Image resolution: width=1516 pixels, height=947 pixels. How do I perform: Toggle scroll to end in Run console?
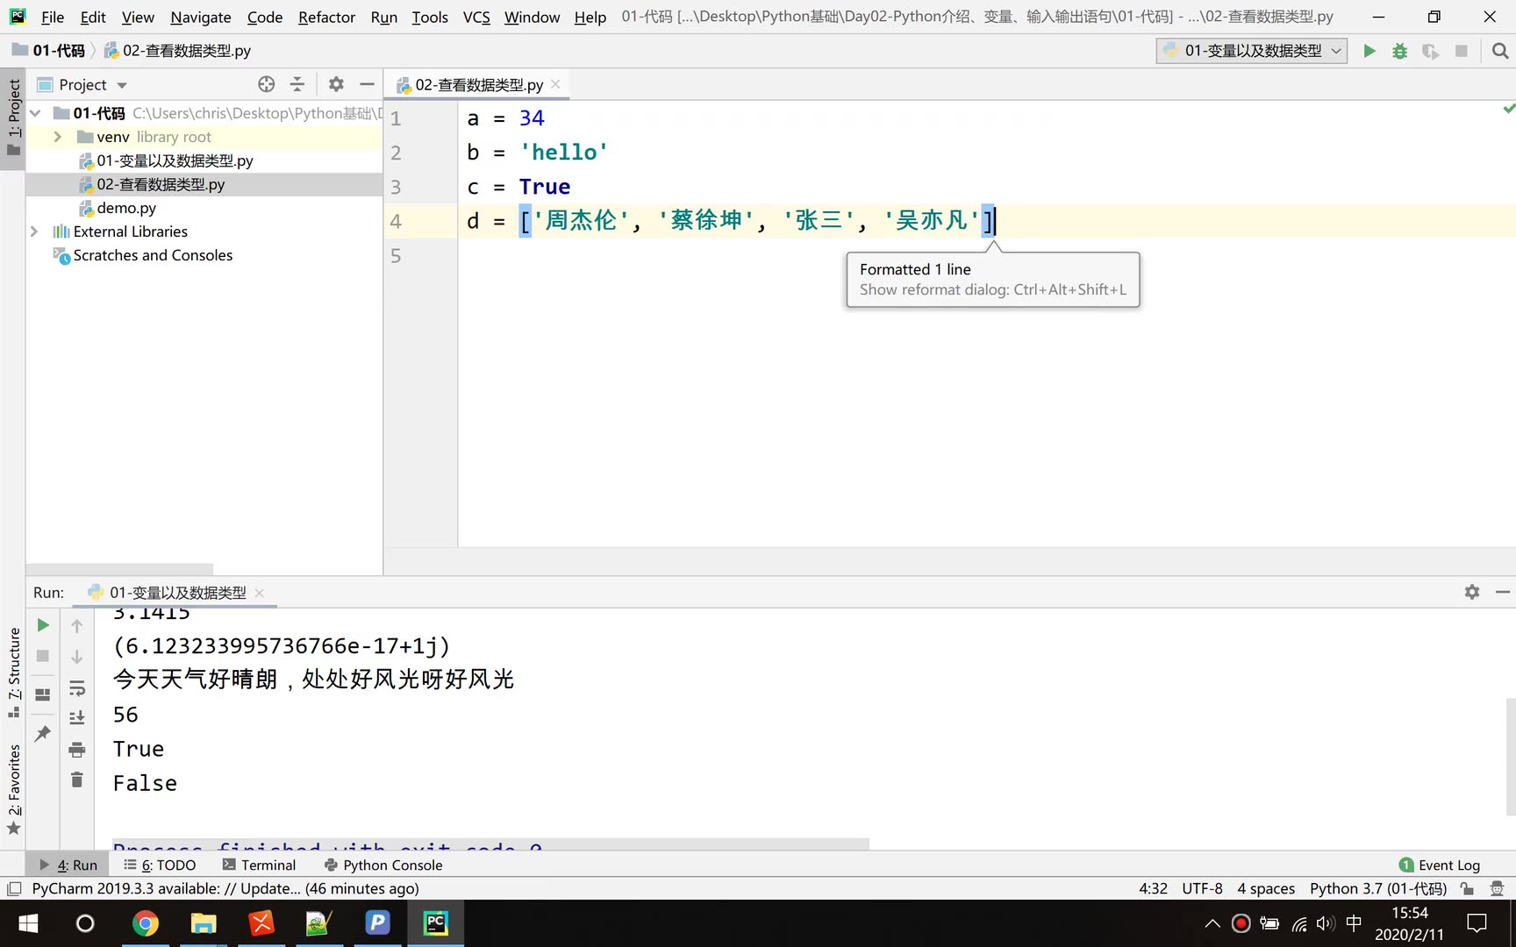coord(77,718)
